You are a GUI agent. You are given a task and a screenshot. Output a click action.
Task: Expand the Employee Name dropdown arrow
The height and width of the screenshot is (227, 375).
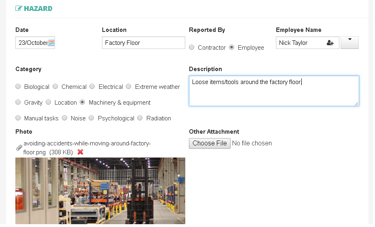click(x=350, y=42)
